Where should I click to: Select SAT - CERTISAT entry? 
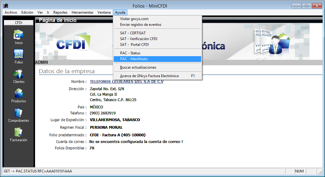158,33
